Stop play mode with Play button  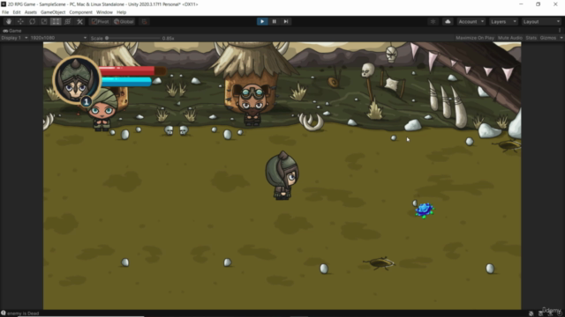pyautogui.click(x=262, y=21)
